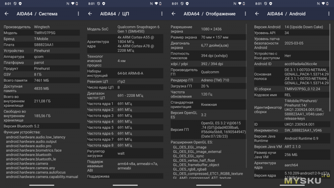Select the xdpi / ydpi row
334x188 pixels.
pyautogui.click(x=208, y=64)
